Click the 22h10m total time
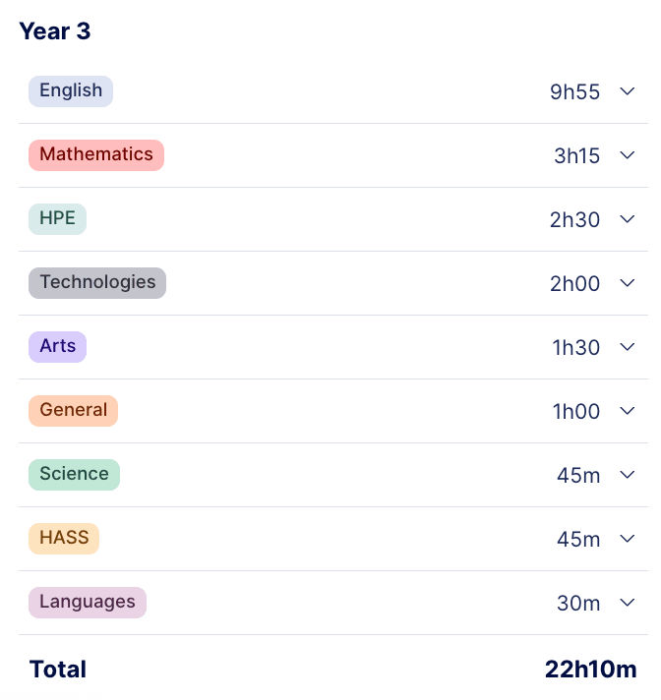The image size is (661, 700). pos(590,670)
